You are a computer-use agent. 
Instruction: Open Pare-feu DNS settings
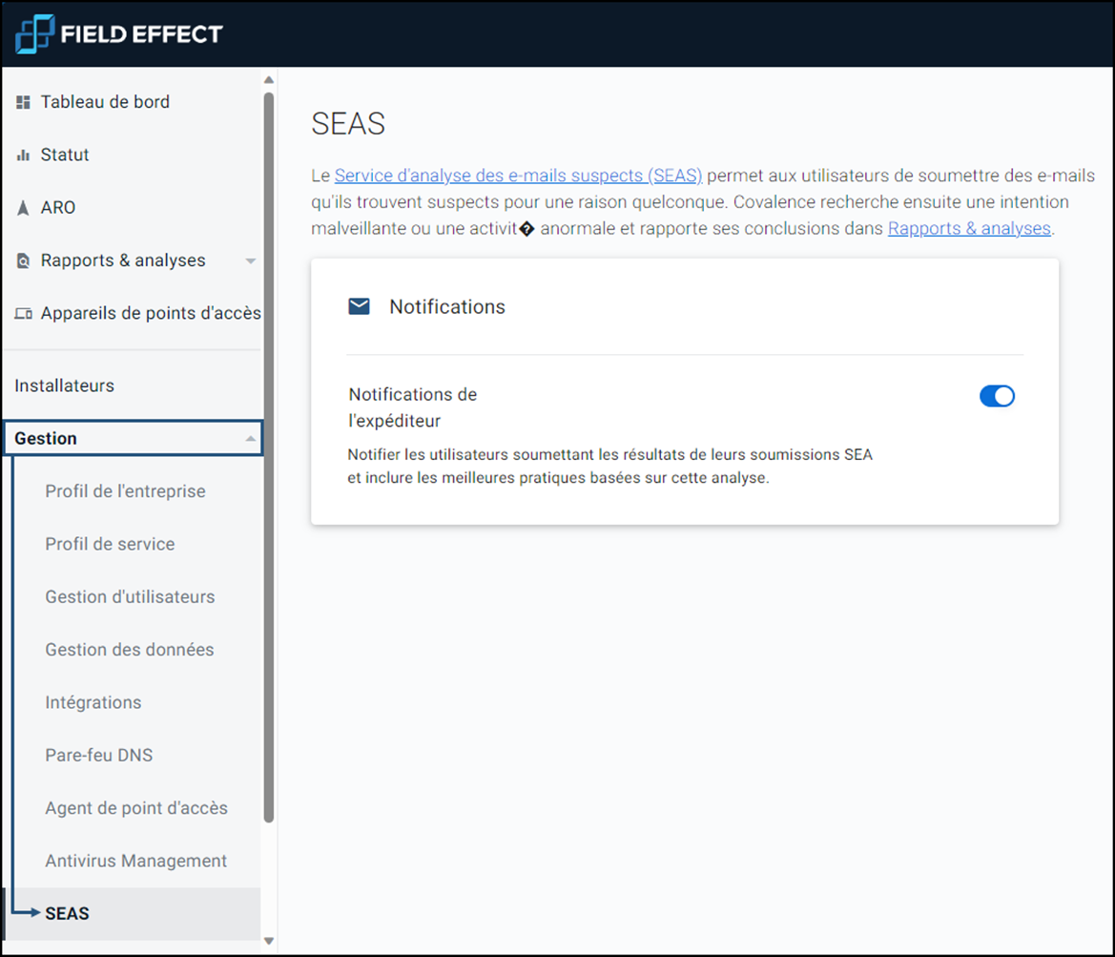pyautogui.click(x=99, y=755)
